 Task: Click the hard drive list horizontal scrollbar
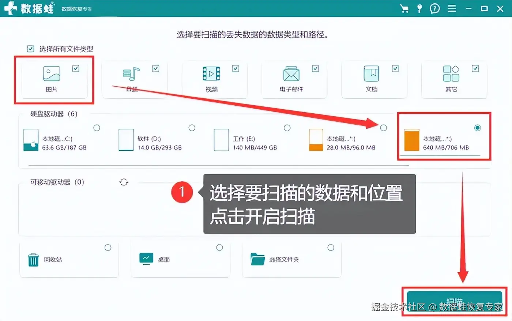coord(218,166)
